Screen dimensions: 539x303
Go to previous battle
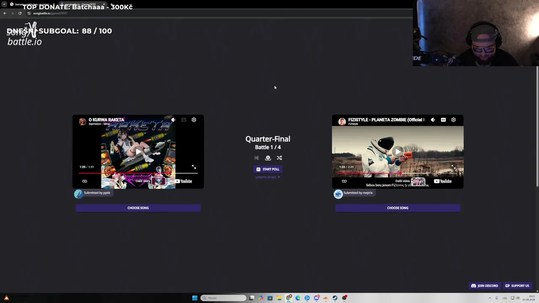256,158
